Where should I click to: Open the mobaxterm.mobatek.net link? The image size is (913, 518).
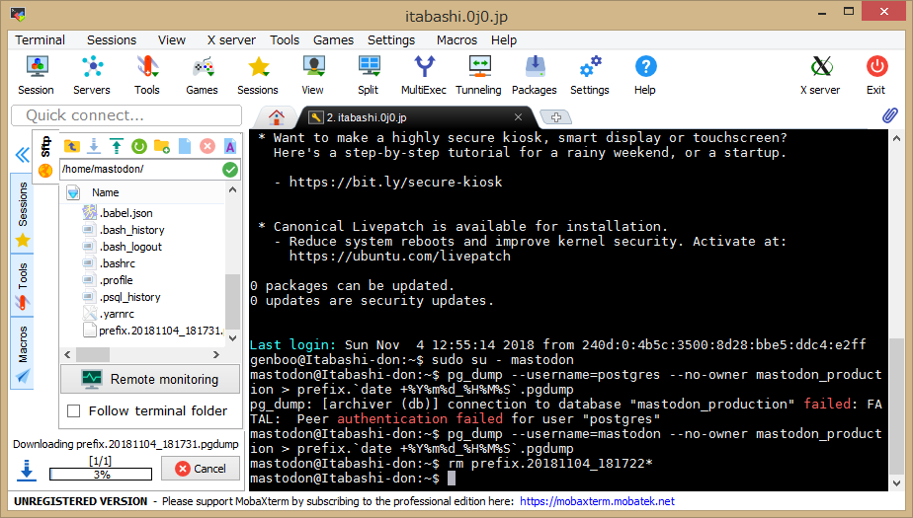[x=597, y=501]
